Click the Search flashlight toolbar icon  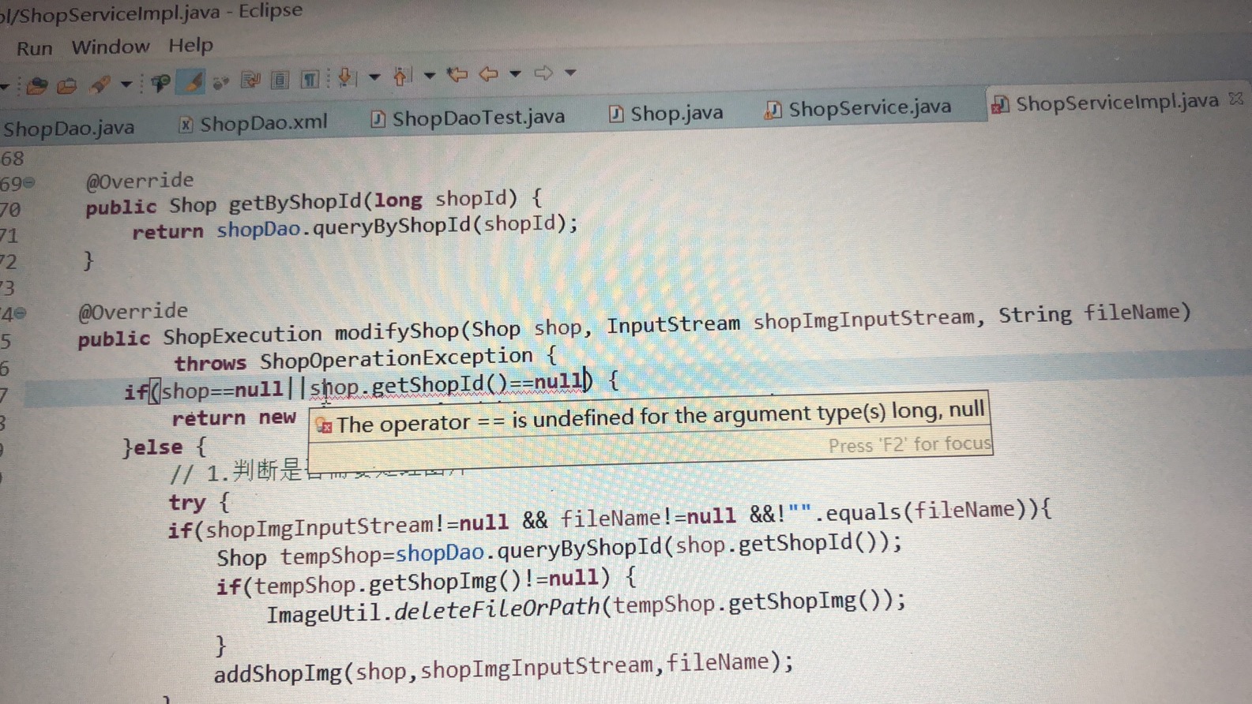point(100,84)
